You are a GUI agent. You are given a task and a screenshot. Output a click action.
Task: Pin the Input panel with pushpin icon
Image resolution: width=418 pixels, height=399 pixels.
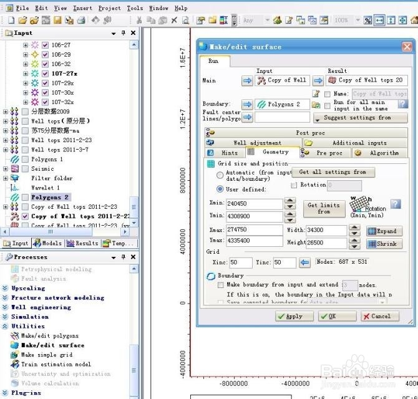123,32
